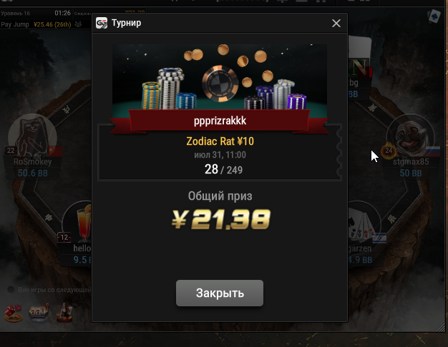The height and width of the screenshot is (347, 448).
Task: Launch the 777 slot machine game
Action: point(39,313)
